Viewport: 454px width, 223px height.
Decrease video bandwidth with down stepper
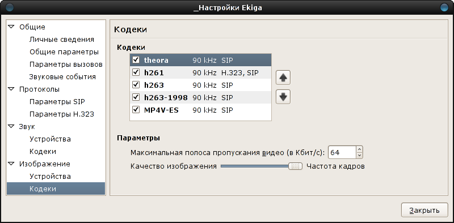(359, 156)
